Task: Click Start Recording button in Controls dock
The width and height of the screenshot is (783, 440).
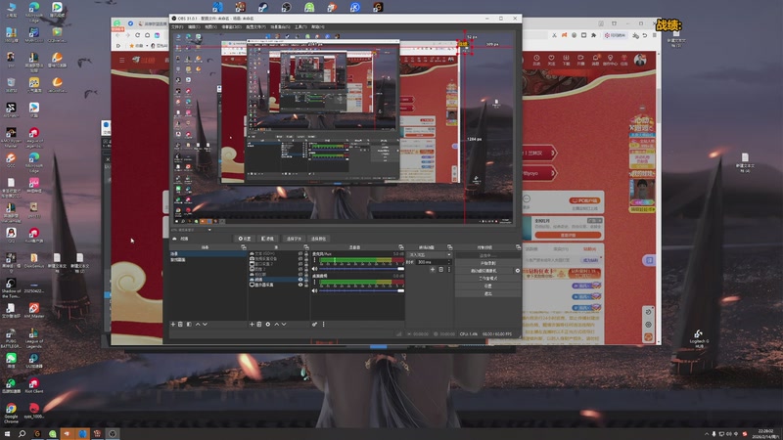Action: [x=487, y=263]
